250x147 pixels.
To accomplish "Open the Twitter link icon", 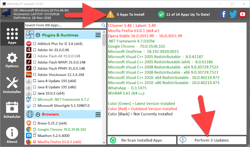I will tap(233, 14).
